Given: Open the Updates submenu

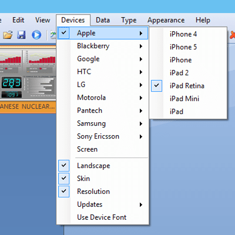Looking at the screenshot, I should [x=103, y=204].
